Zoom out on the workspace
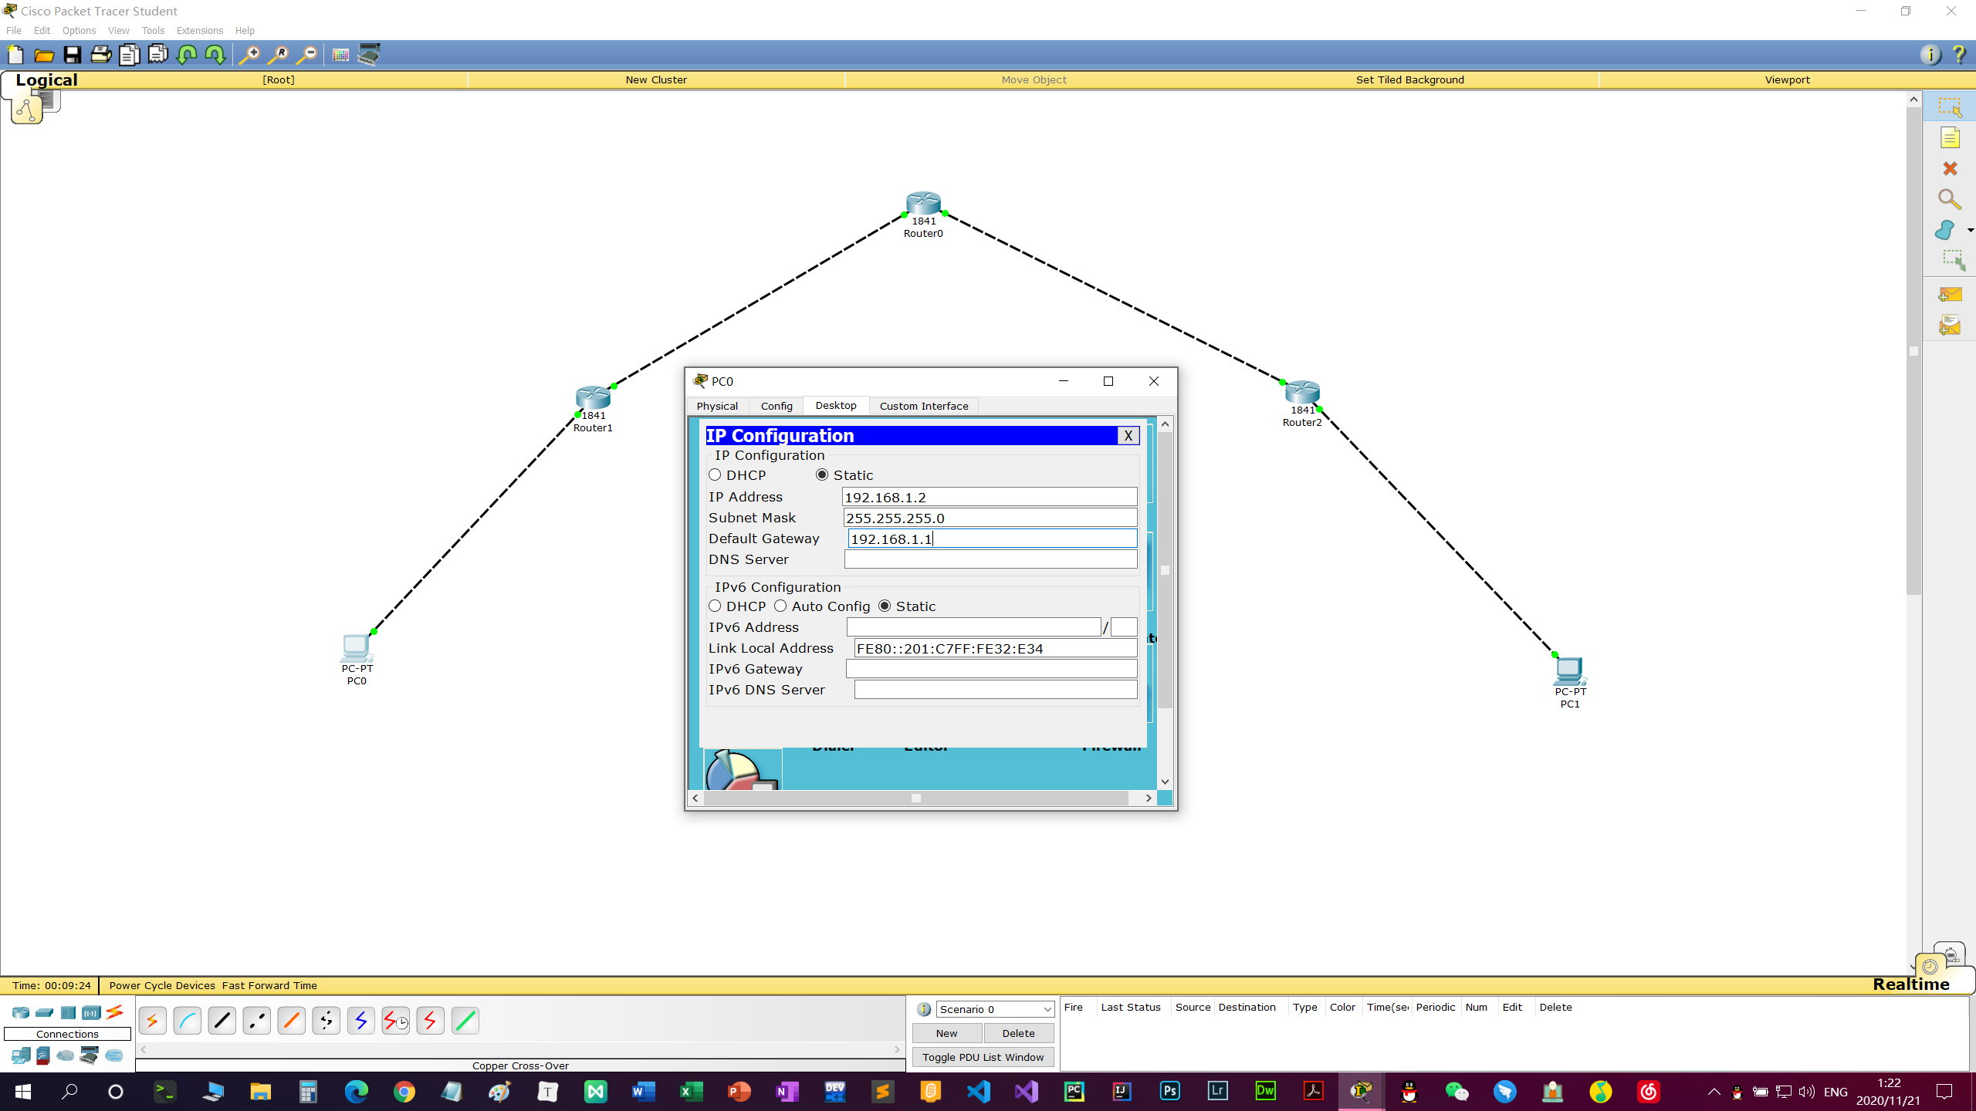1976x1111 pixels. 307,55
